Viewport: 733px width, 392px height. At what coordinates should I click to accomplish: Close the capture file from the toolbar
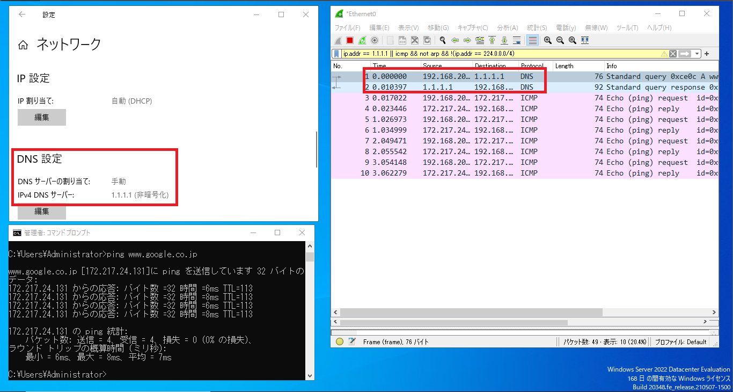pos(415,40)
